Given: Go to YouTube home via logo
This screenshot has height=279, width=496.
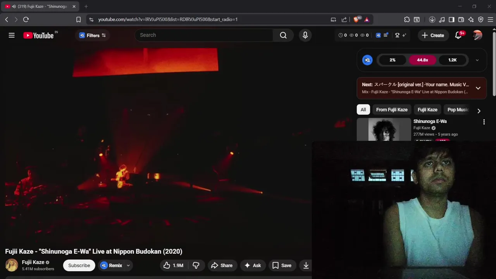Looking at the screenshot, I should [38, 35].
